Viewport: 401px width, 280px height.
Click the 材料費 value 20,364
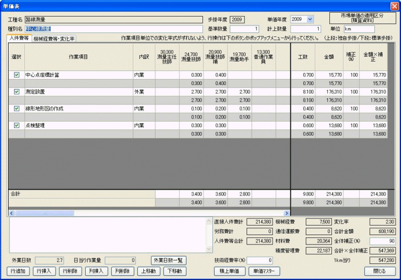click(319, 241)
